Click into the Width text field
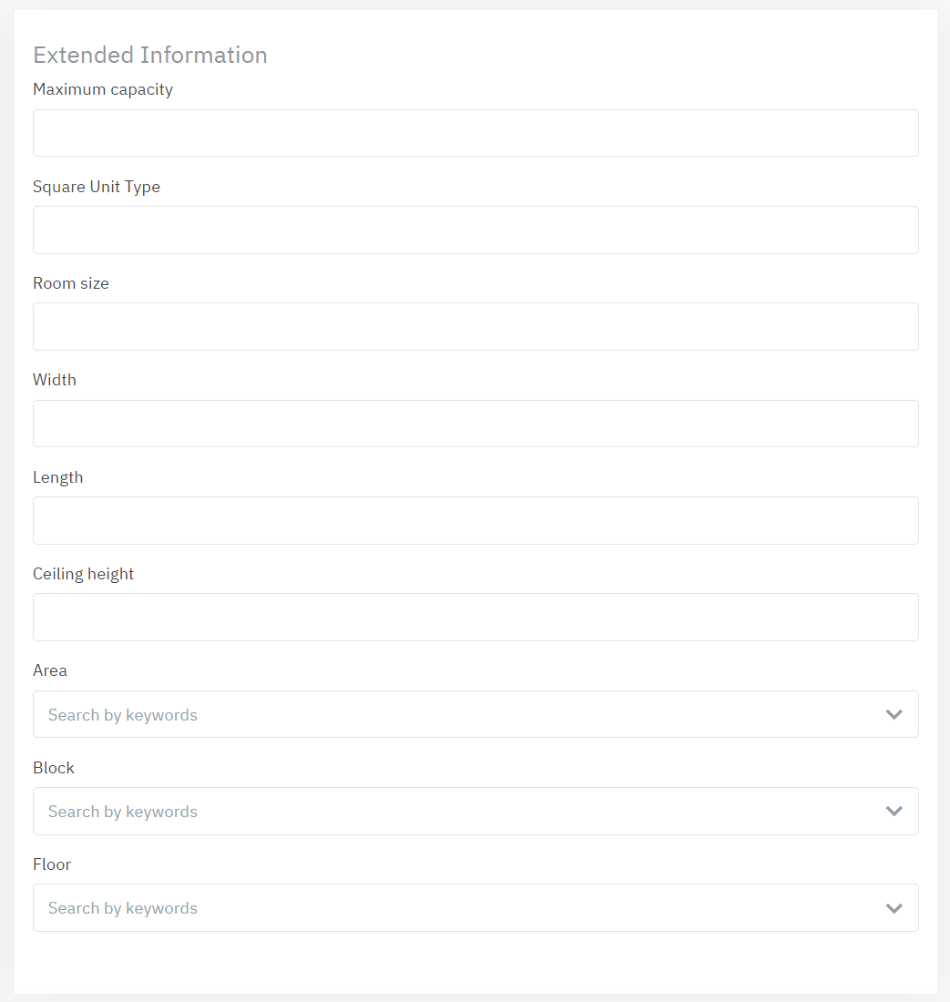The width and height of the screenshot is (950, 1002). 475,424
